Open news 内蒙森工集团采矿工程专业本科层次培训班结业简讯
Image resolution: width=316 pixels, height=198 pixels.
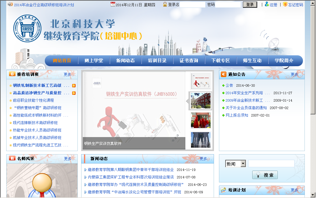point(131,177)
